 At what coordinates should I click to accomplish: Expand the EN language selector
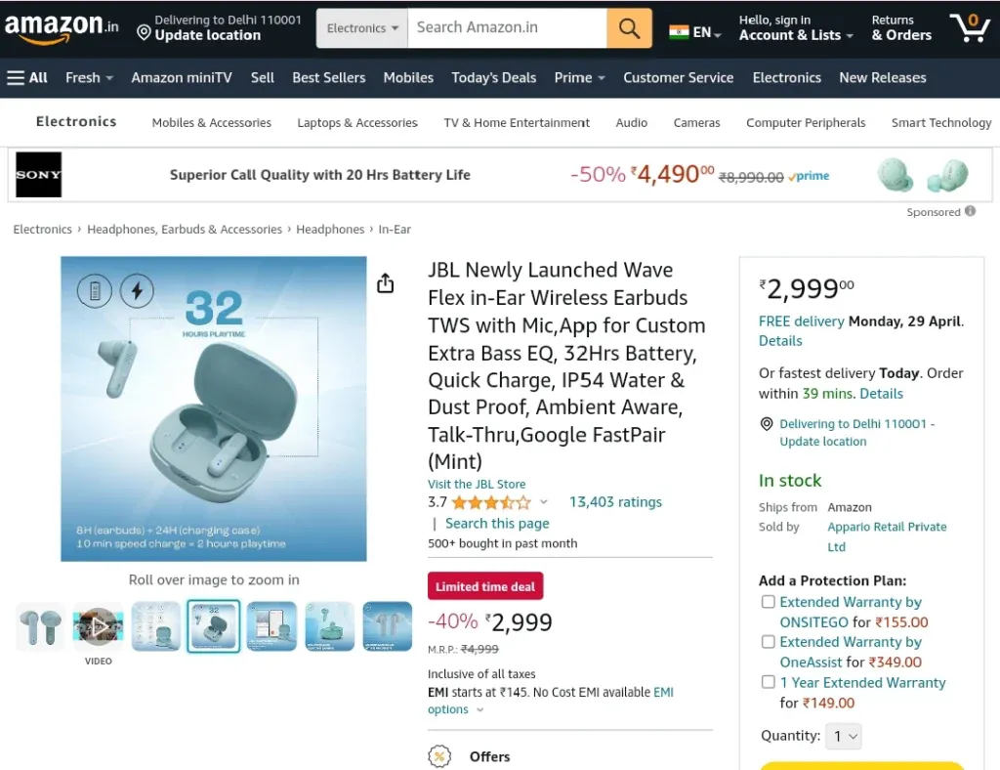point(695,32)
